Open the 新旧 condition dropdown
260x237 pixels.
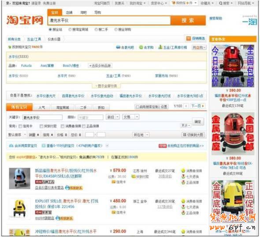(113, 117)
